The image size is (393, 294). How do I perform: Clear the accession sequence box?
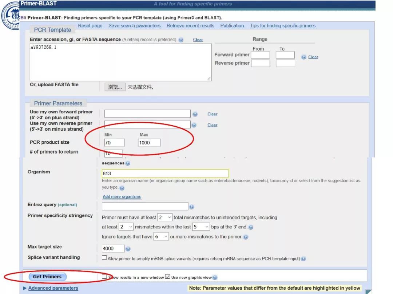[x=198, y=40]
